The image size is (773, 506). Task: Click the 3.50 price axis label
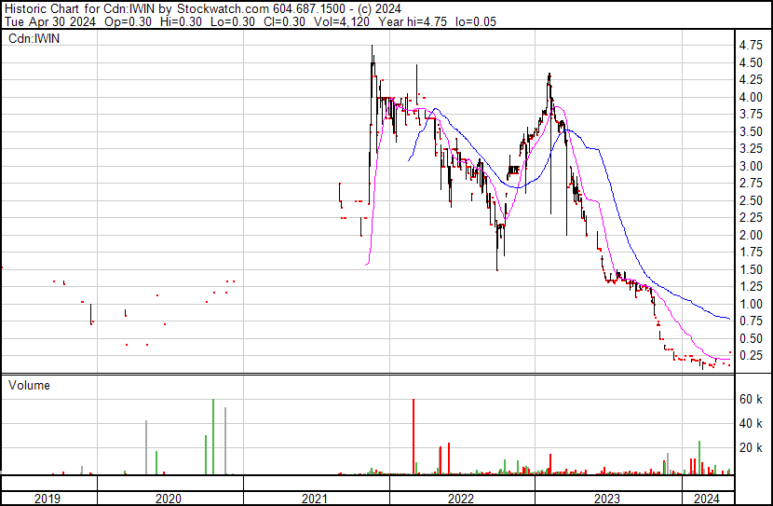751,131
